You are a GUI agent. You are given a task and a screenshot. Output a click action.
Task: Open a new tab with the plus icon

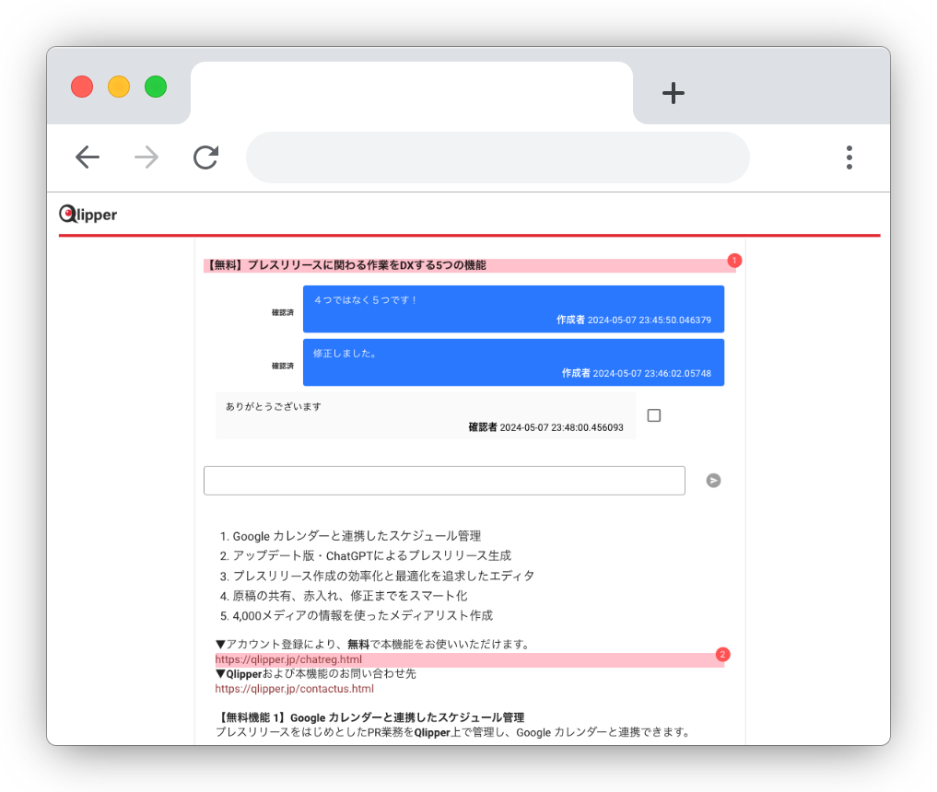coord(673,92)
